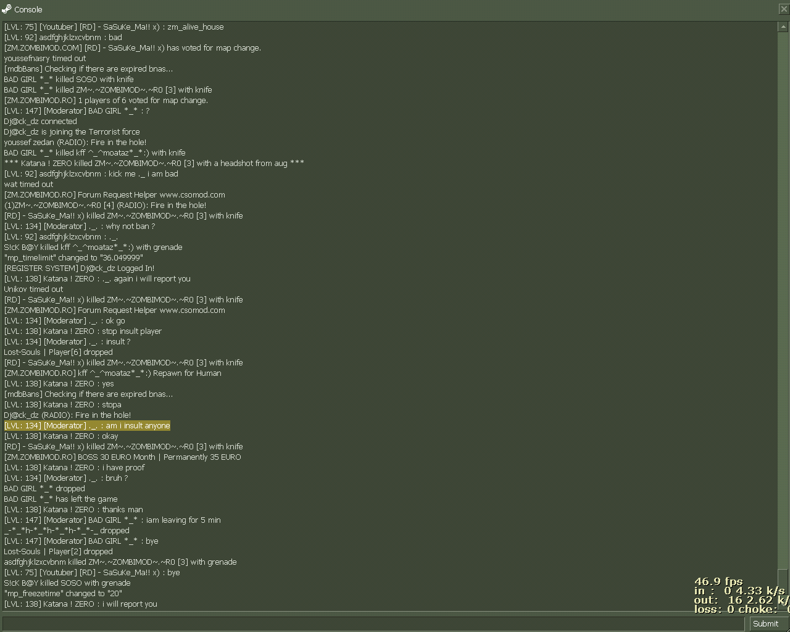Select the "i will report you" last line

click(x=80, y=604)
